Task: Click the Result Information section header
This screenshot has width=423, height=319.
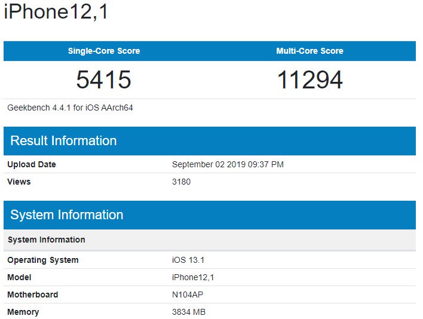Action: pos(63,141)
